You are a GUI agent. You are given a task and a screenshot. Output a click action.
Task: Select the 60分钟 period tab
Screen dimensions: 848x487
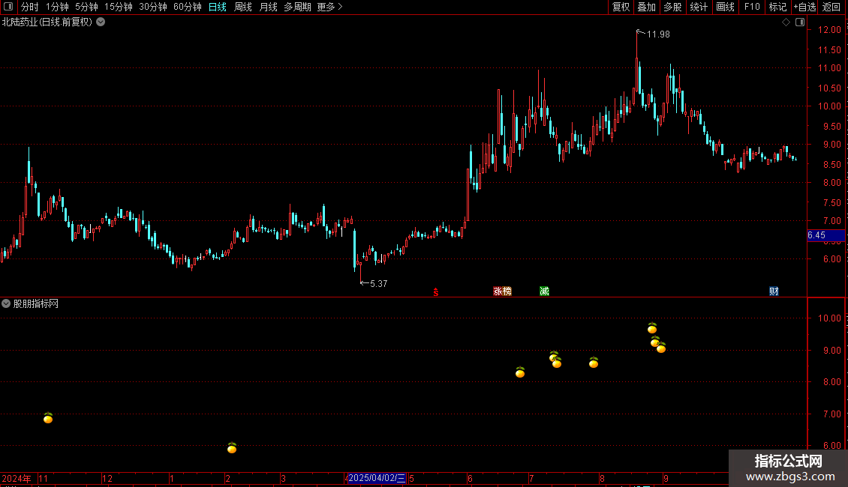pos(188,7)
